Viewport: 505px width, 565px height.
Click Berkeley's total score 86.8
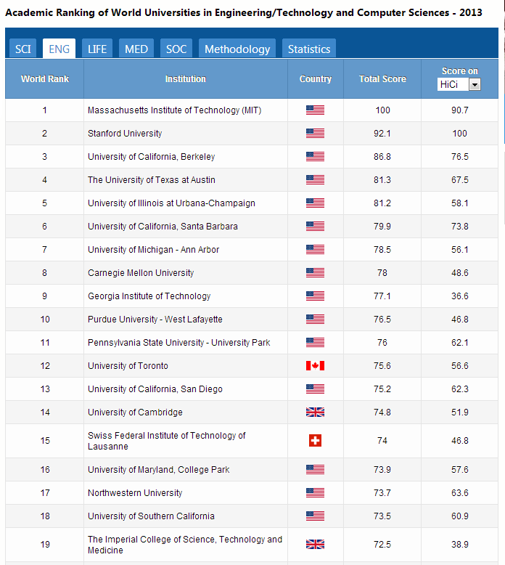click(x=382, y=157)
